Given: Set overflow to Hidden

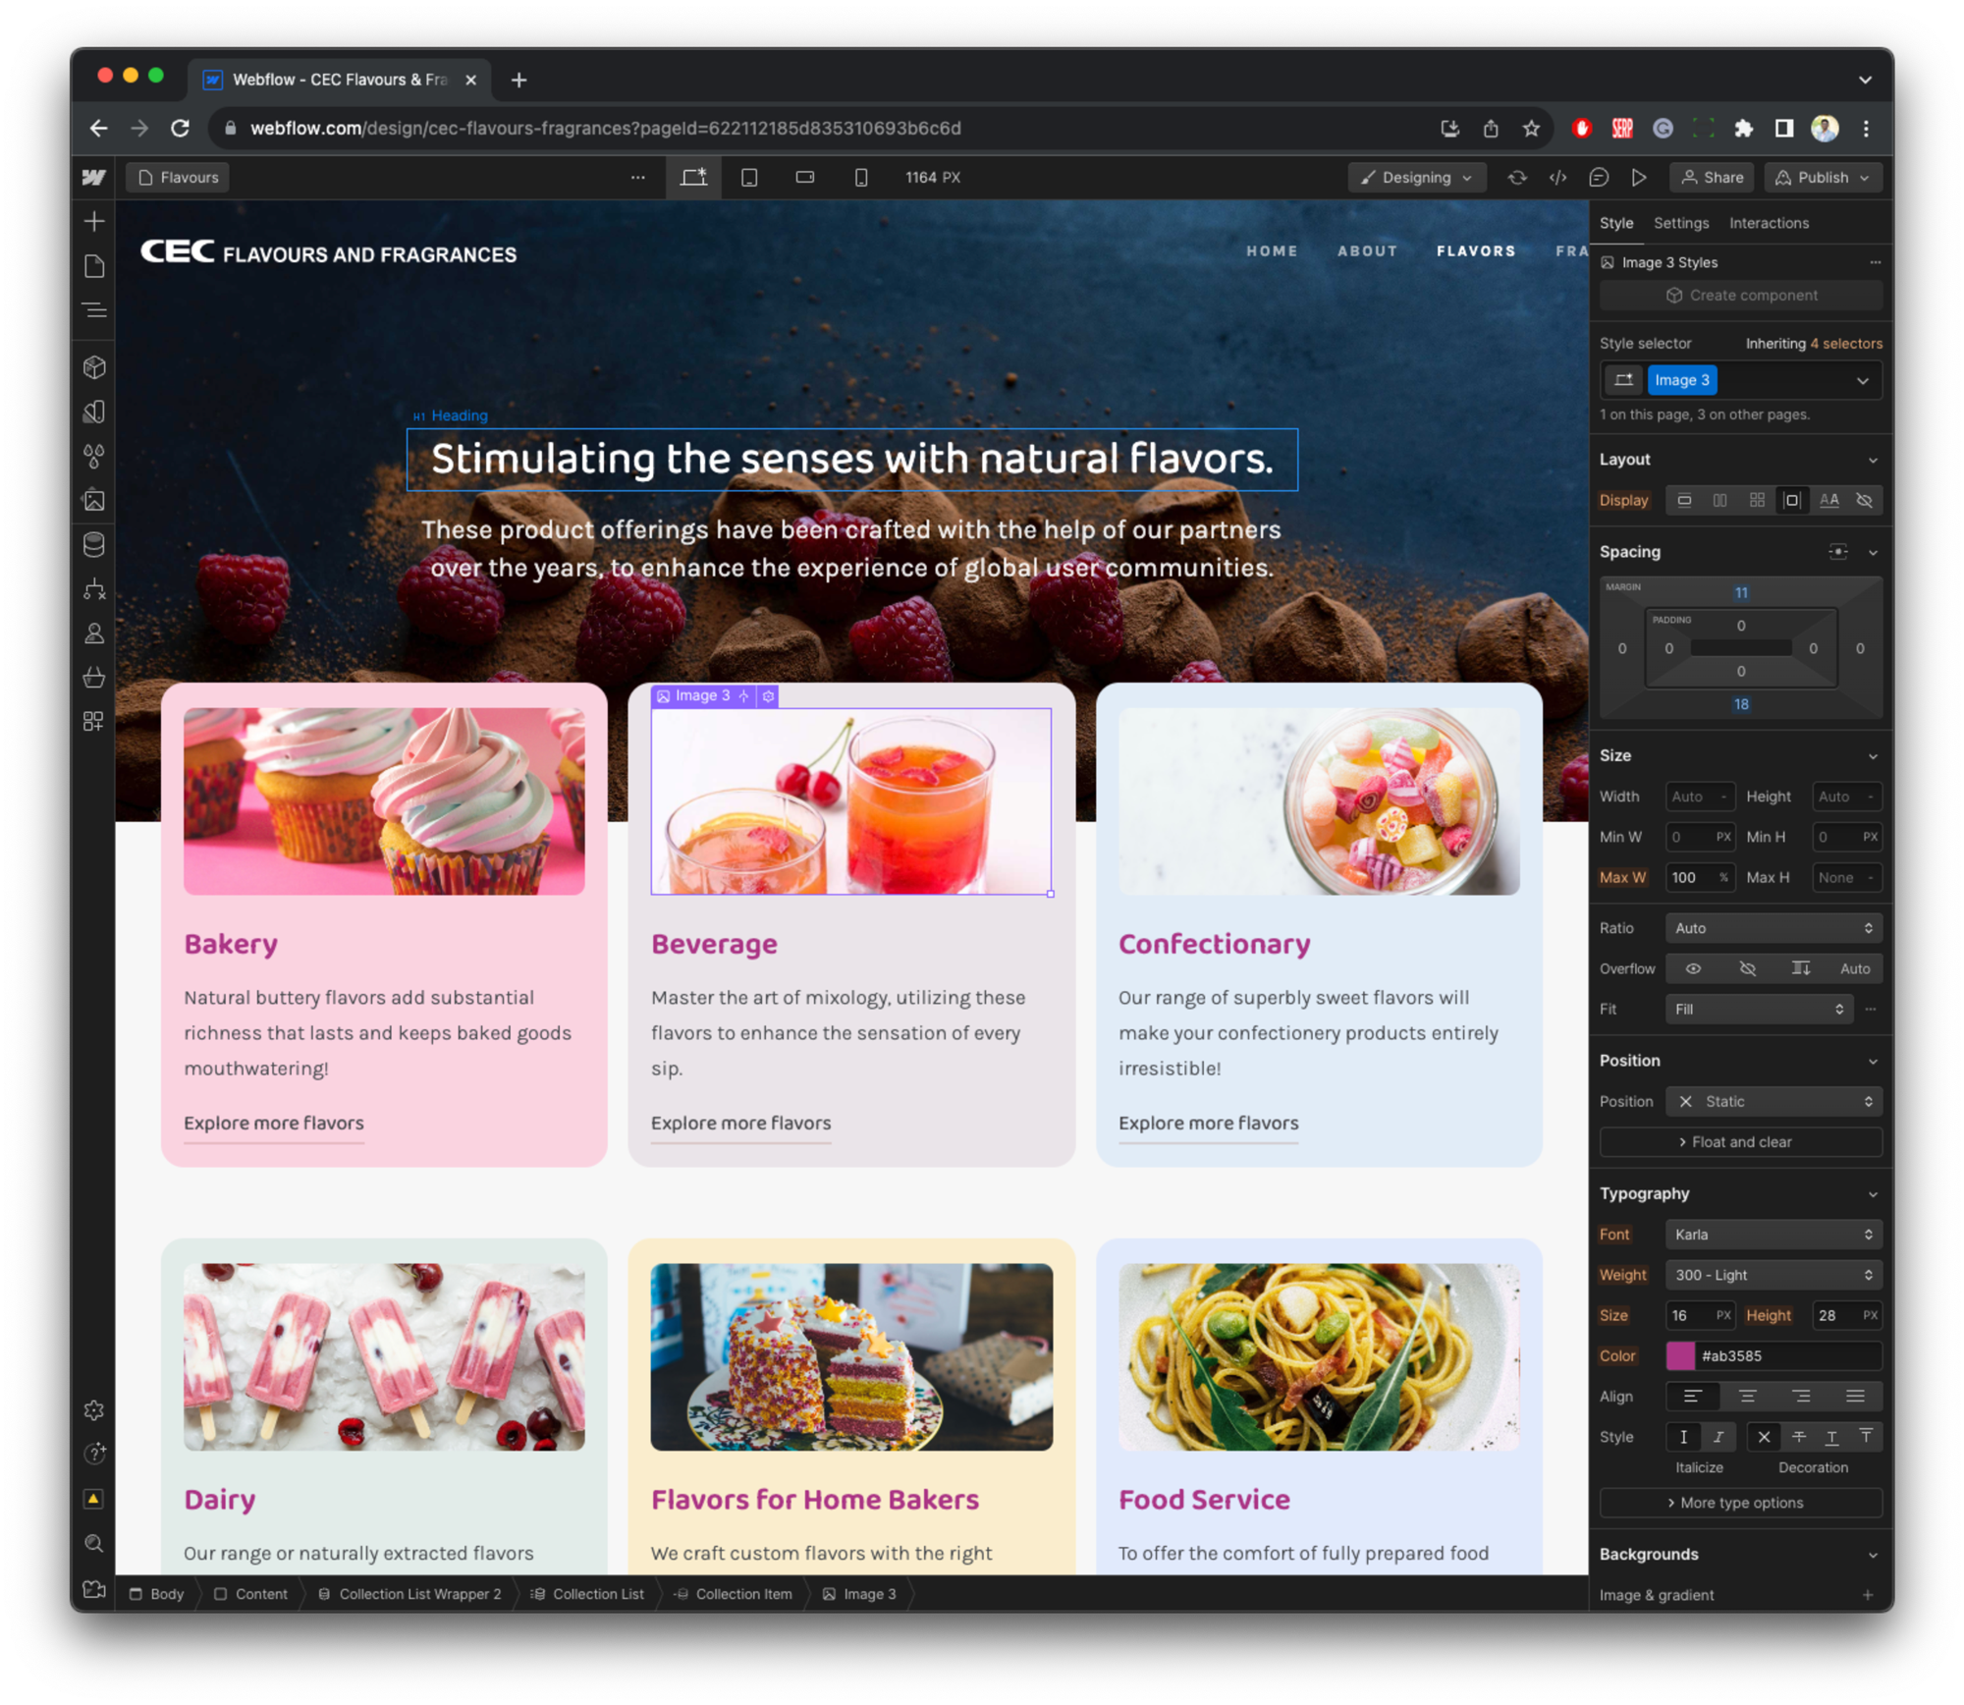Looking at the screenshot, I should point(1747,969).
